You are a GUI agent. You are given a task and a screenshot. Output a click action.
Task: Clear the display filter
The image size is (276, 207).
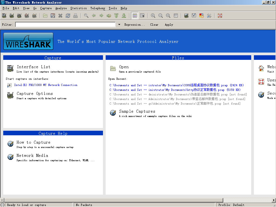(154, 25)
